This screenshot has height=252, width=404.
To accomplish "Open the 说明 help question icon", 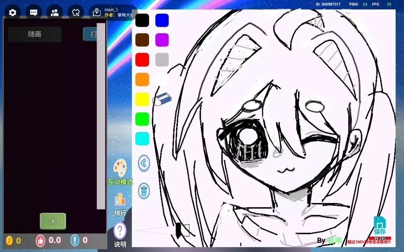I will [x=120, y=232].
